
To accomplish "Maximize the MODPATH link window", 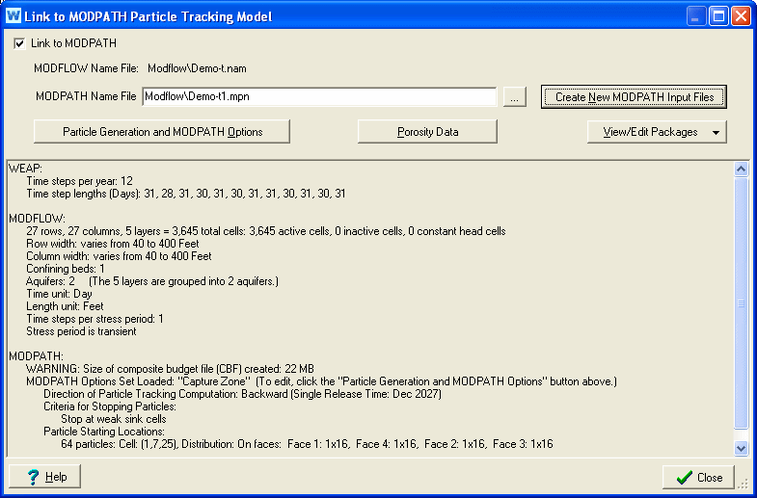I will (717, 16).
